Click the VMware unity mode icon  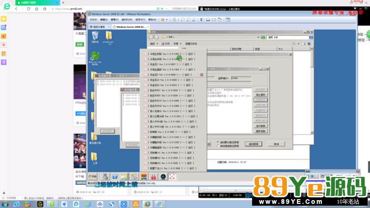pyautogui.click(x=220, y=19)
